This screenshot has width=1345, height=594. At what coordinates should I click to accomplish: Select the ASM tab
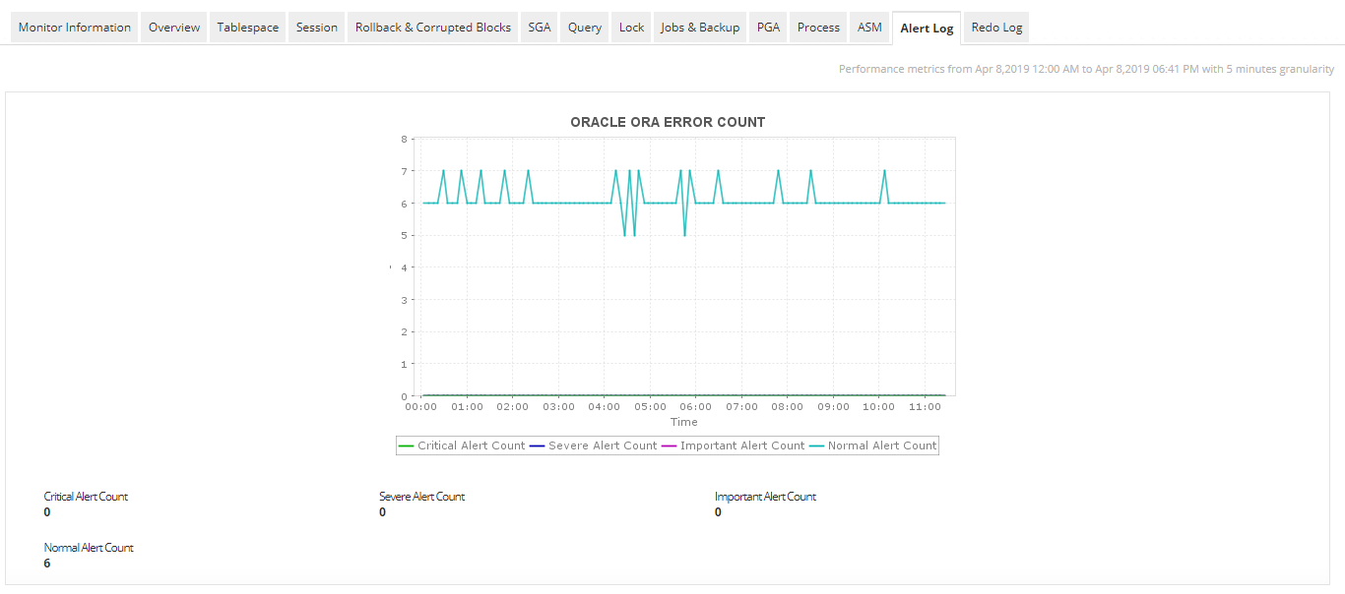tap(868, 27)
